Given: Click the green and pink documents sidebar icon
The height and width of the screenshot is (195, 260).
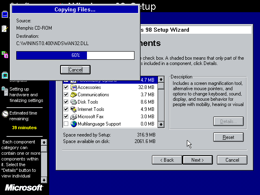Looking at the screenshot, I should (x=5, y=54).
